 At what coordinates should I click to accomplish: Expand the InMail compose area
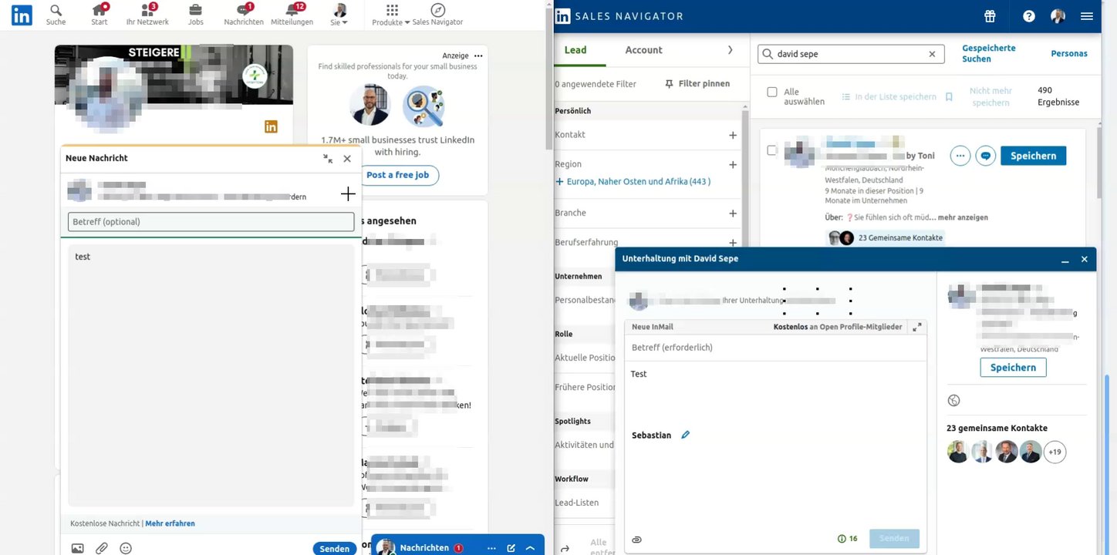(x=916, y=328)
